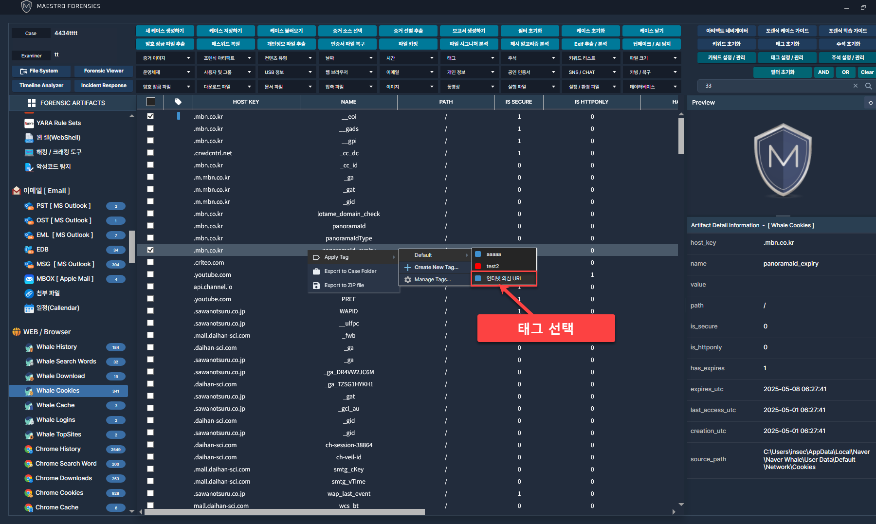The image size is (876, 524).
Task: Click the YARA Rule Sets icon
Action: click(29, 123)
